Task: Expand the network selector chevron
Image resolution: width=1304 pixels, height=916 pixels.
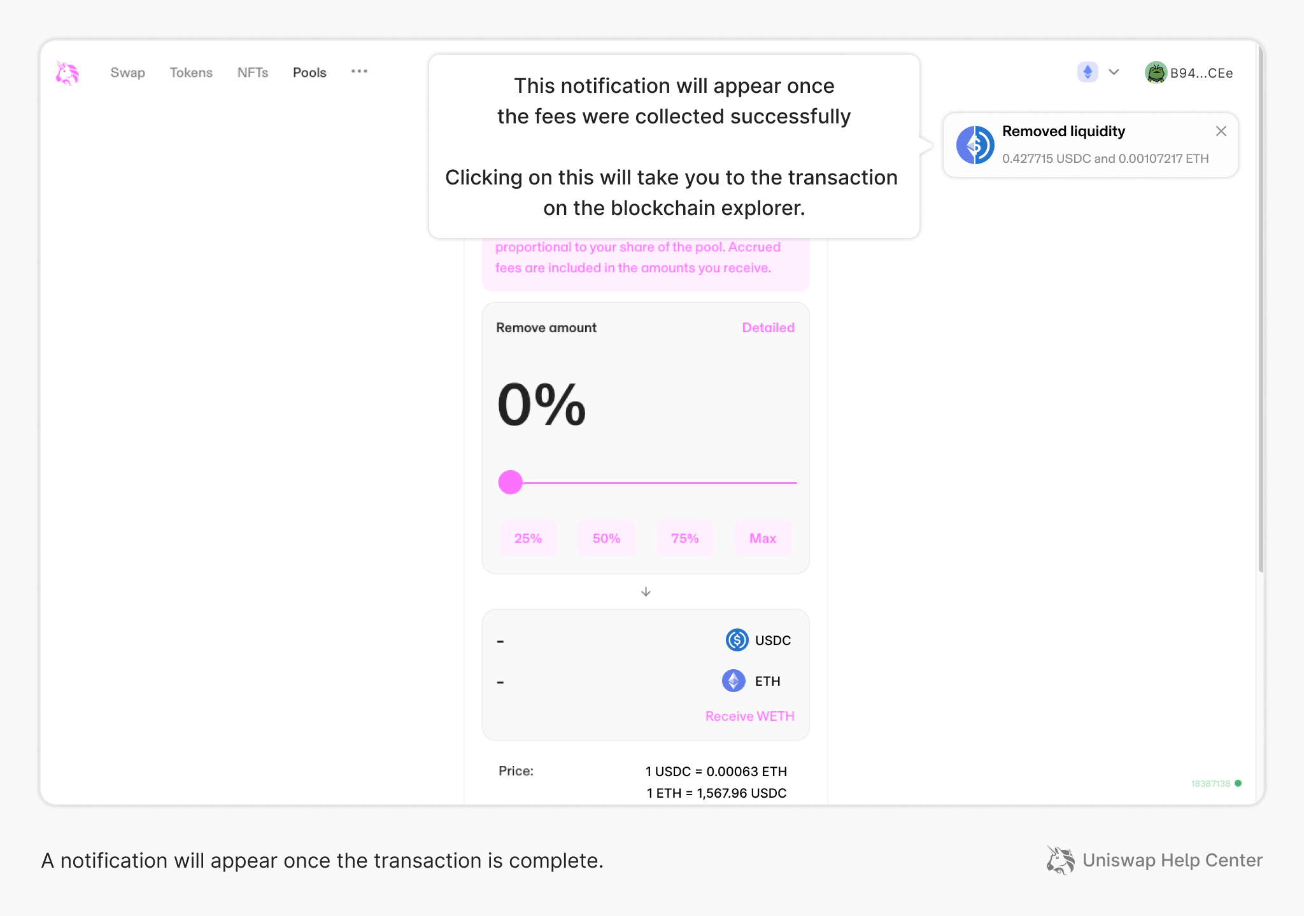Action: coord(1114,72)
